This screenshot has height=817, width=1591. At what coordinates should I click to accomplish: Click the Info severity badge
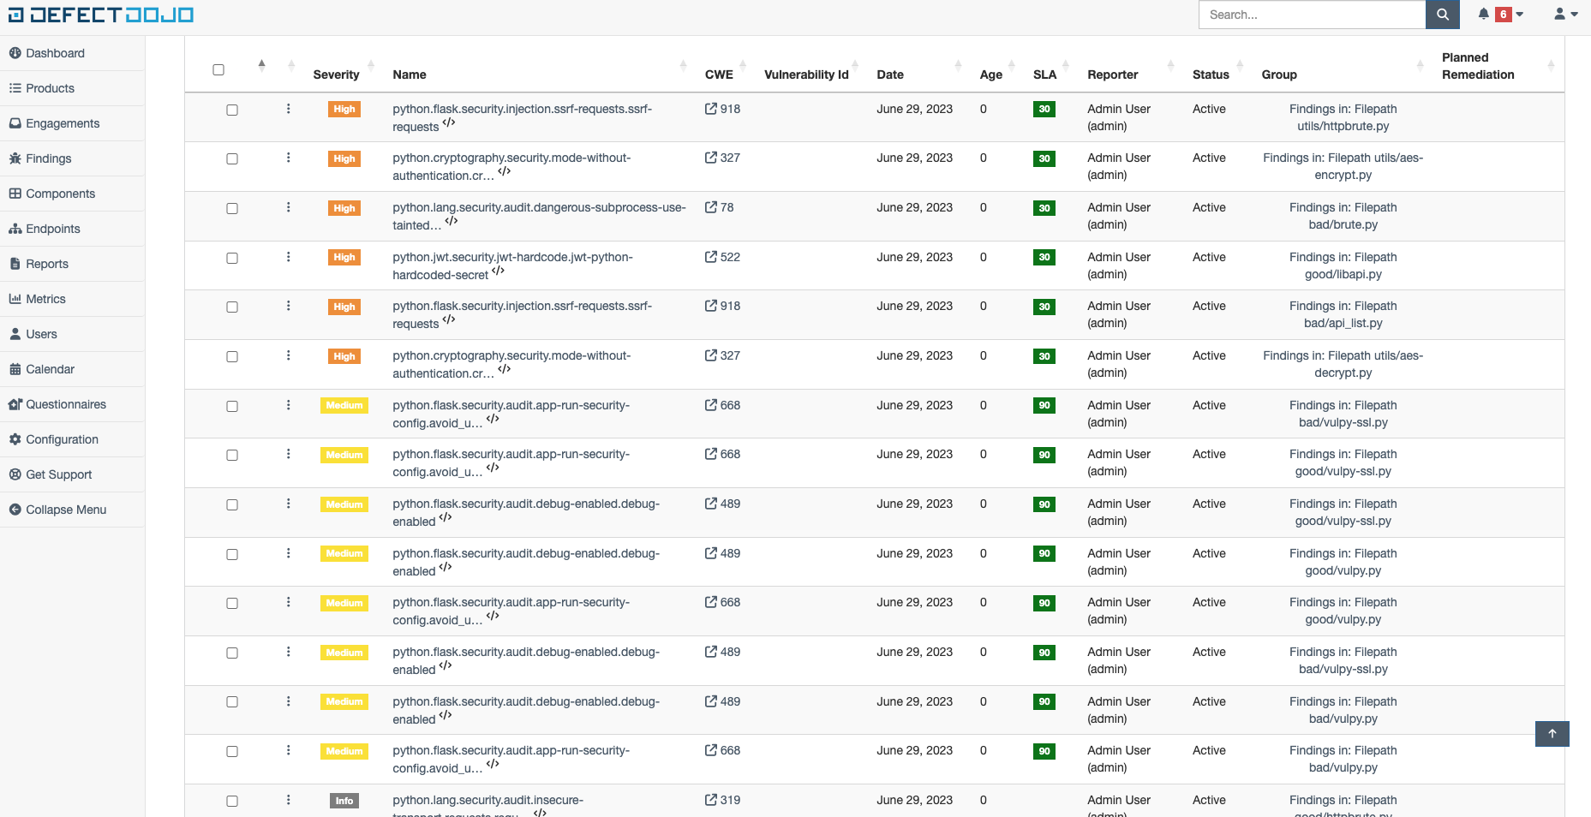(344, 801)
